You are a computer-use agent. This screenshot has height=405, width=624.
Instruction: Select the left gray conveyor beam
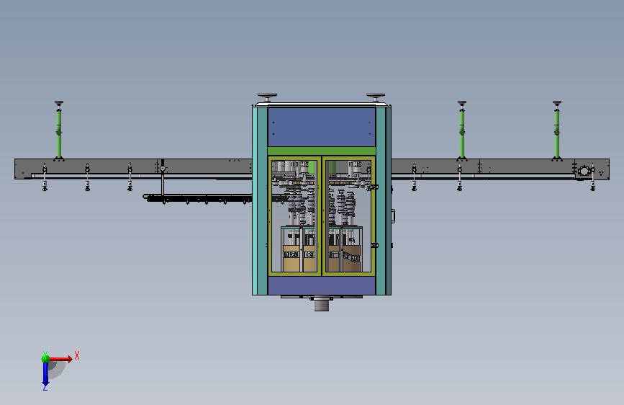133,169
